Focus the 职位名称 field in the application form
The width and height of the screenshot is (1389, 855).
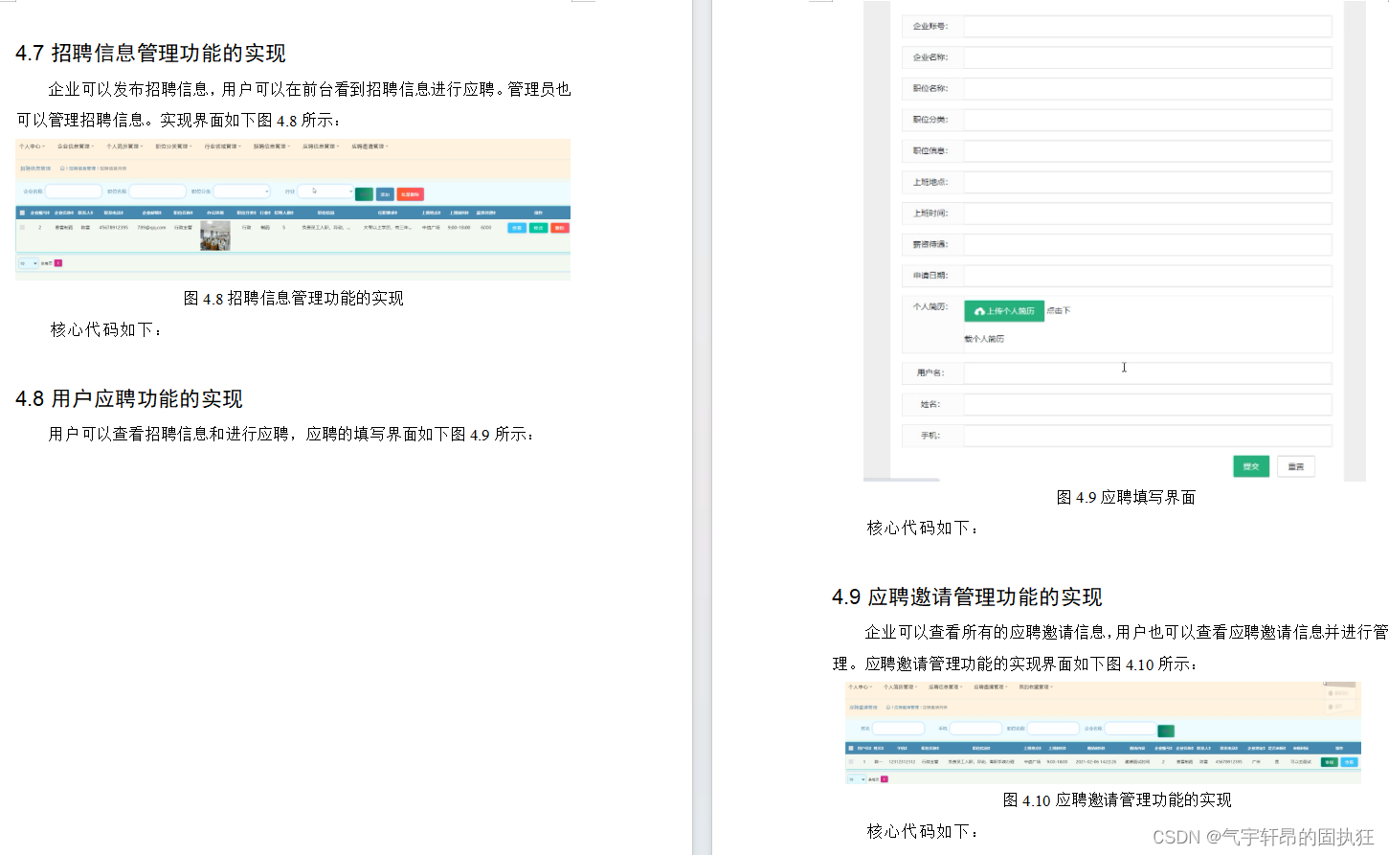(1148, 88)
